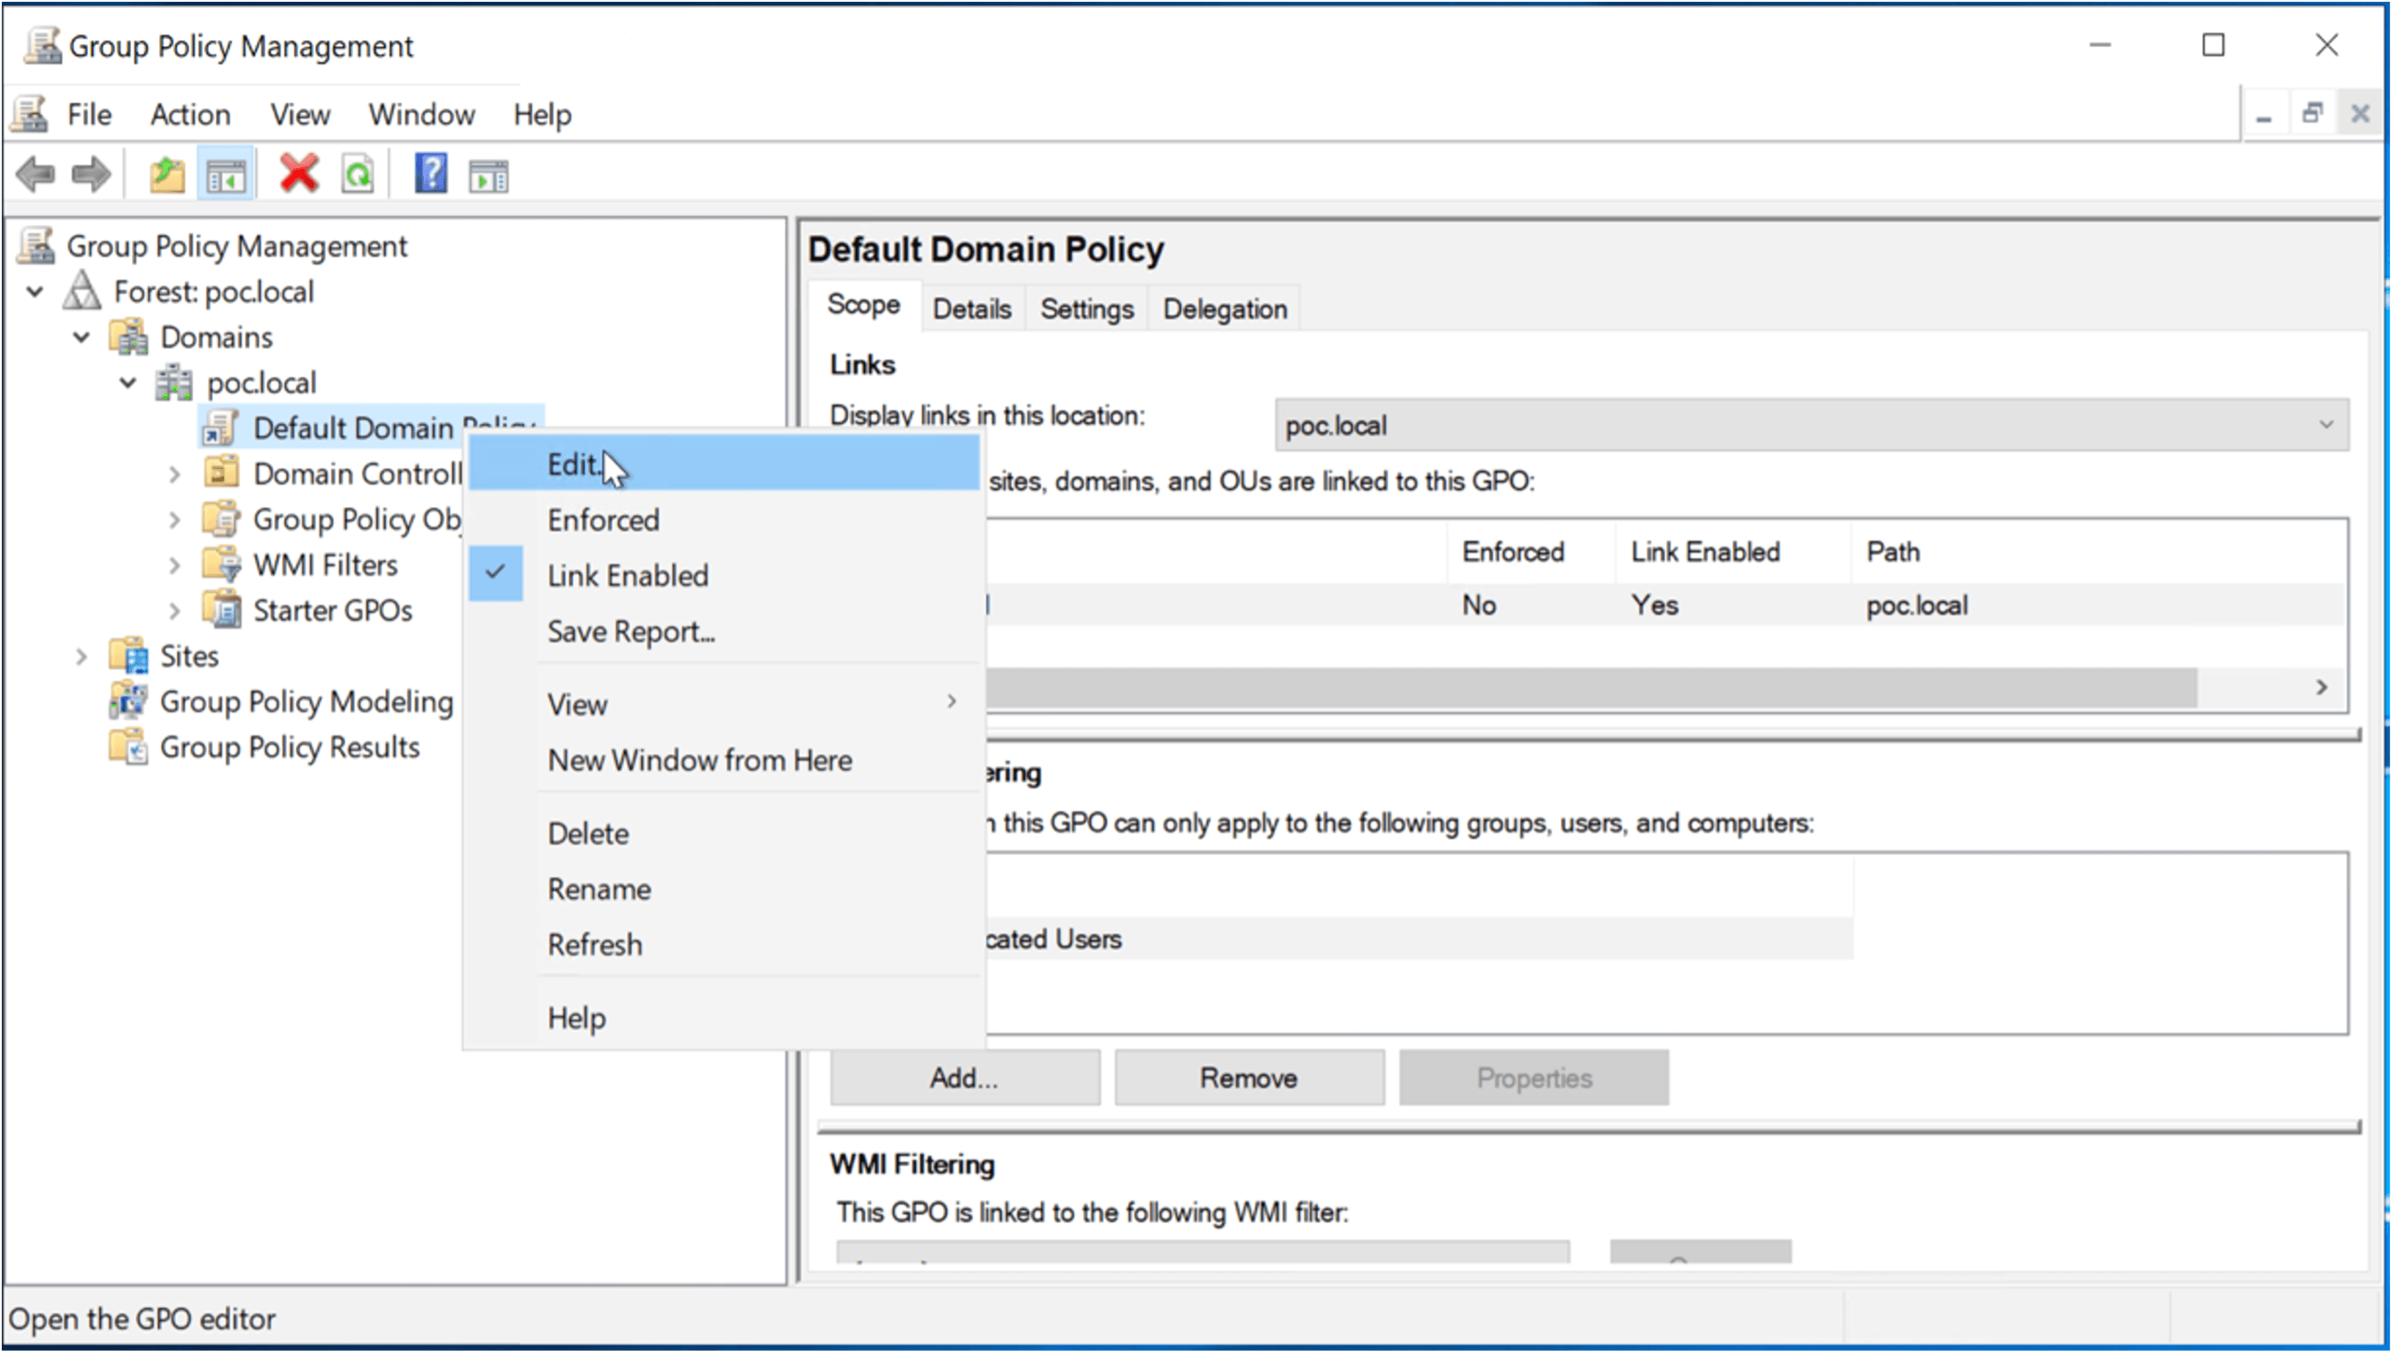Choose Refresh in the context menu
2396x1356 pixels.
724,946
